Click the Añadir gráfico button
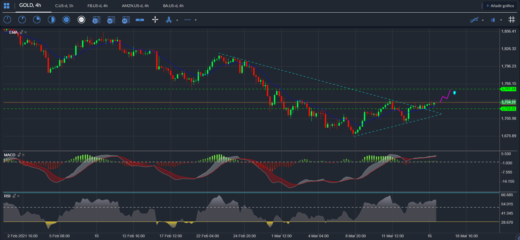This screenshot has height=240, width=520. (x=499, y=6)
